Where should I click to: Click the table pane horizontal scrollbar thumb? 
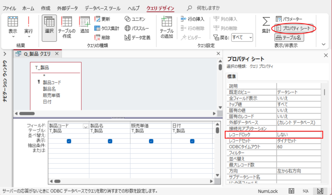(x=27, y=114)
